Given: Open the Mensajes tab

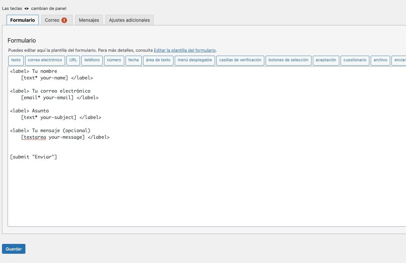Looking at the screenshot, I should coord(89,20).
